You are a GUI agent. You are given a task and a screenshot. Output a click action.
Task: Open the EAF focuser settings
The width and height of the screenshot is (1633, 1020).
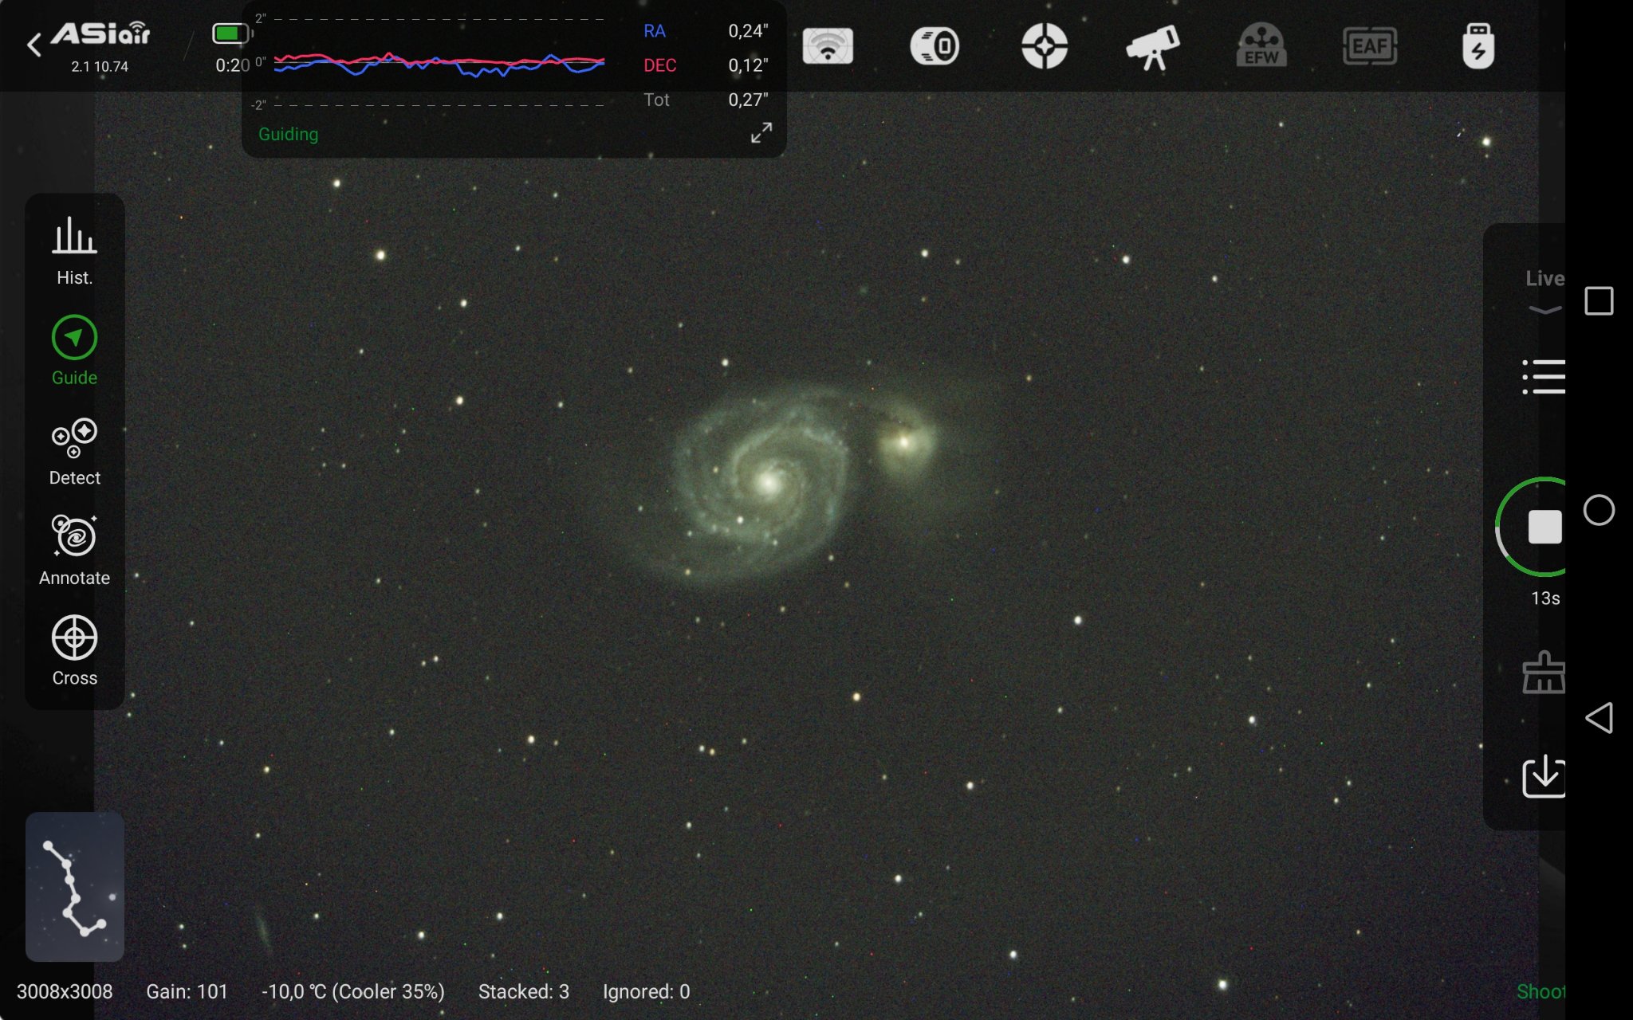point(1369,46)
